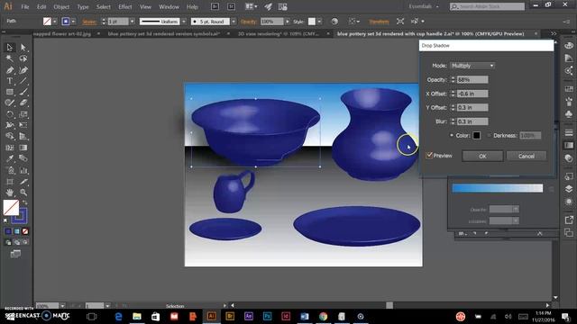Open Uniform width profile dropdown
This screenshot has width=577, height=324.
tap(184, 22)
